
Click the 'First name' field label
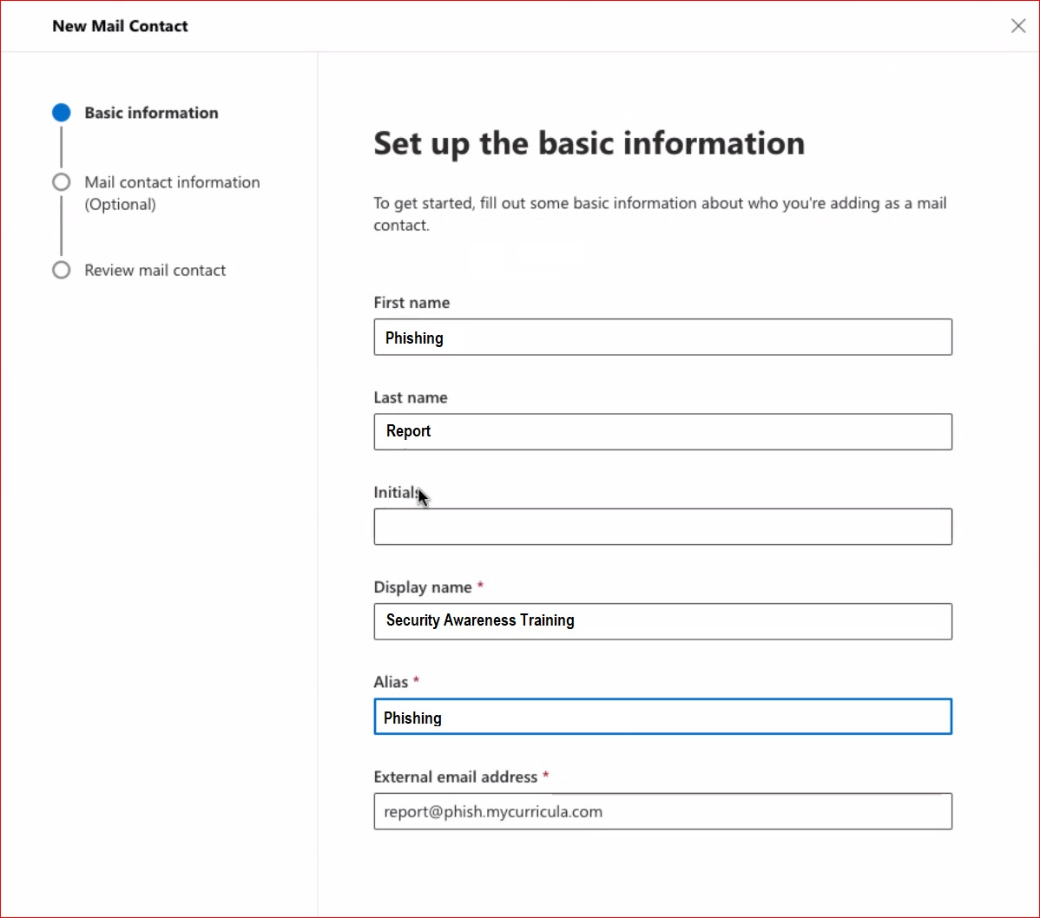(x=411, y=303)
